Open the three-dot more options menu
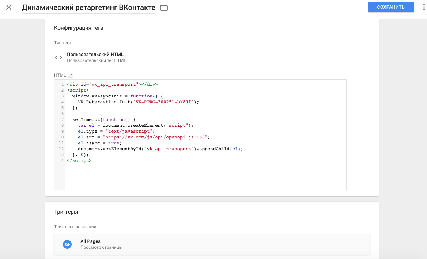Image resolution: width=427 pixels, height=259 pixels. [x=423, y=7]
